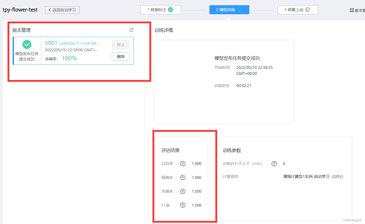
Task: Open the V001 version link
Action: pyautogui.click(x=51, y=43)
